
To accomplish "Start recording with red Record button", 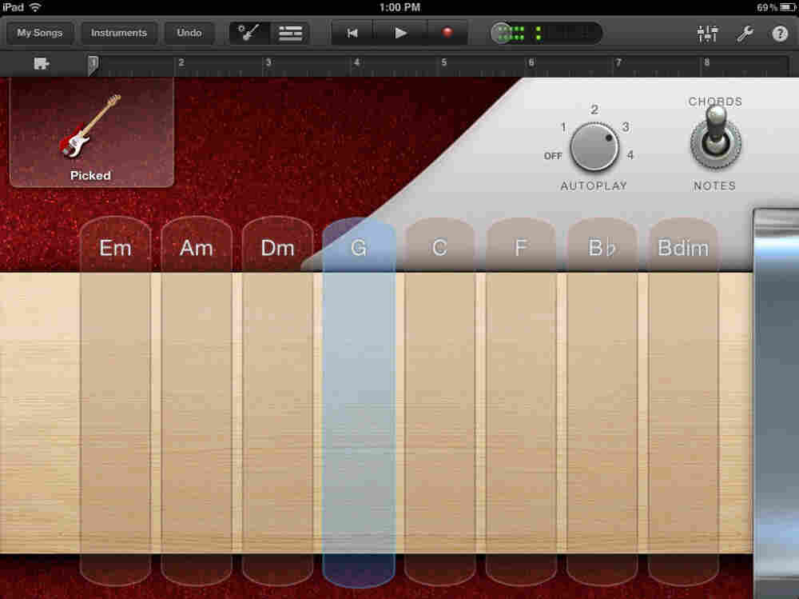I will point(447,33).
